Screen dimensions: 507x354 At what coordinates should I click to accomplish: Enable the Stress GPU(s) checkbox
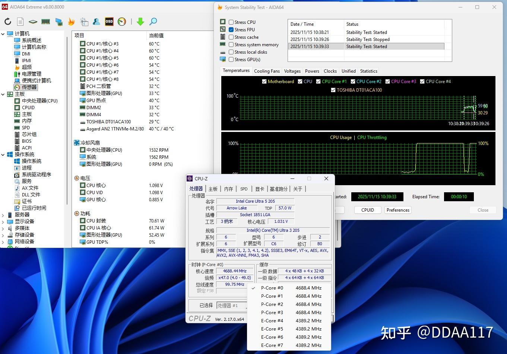231,60
